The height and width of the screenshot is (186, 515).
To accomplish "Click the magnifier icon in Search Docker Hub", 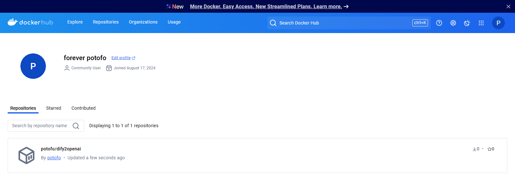I will [273, 23].
